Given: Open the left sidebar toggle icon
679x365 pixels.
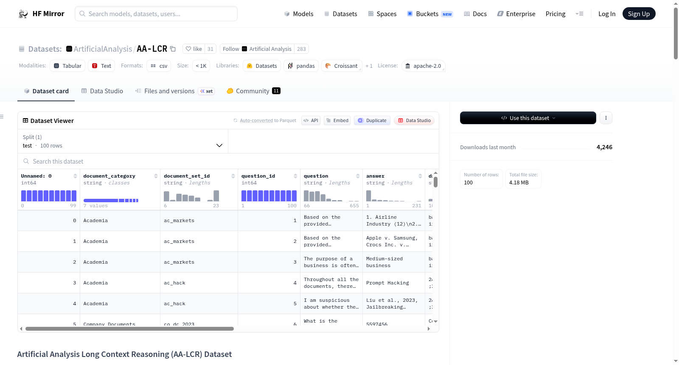Looking at the screenshot, I should coord(2,117).
